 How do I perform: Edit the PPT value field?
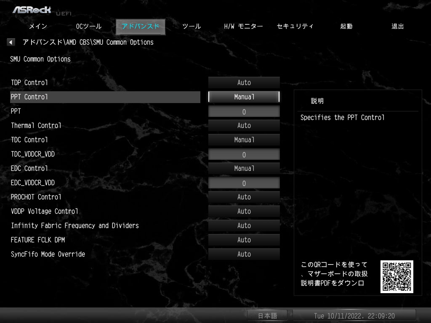pos(244,111)
